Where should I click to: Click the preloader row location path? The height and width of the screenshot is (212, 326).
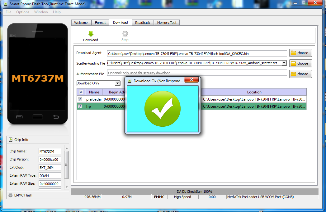(254, 99)
